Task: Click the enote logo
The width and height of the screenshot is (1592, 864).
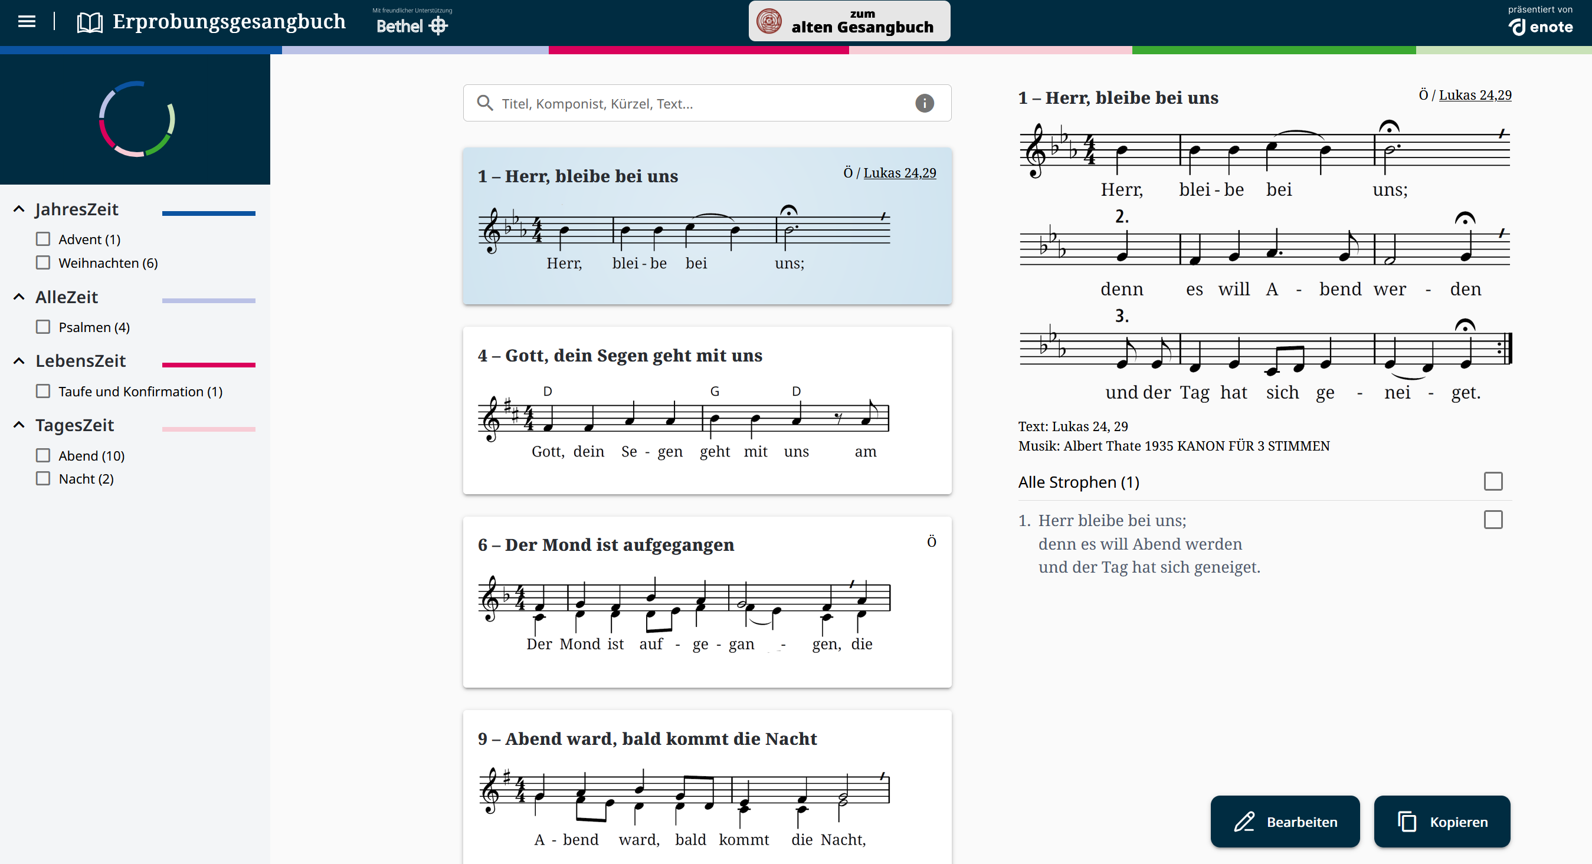Action: (x=1540, y=27)
